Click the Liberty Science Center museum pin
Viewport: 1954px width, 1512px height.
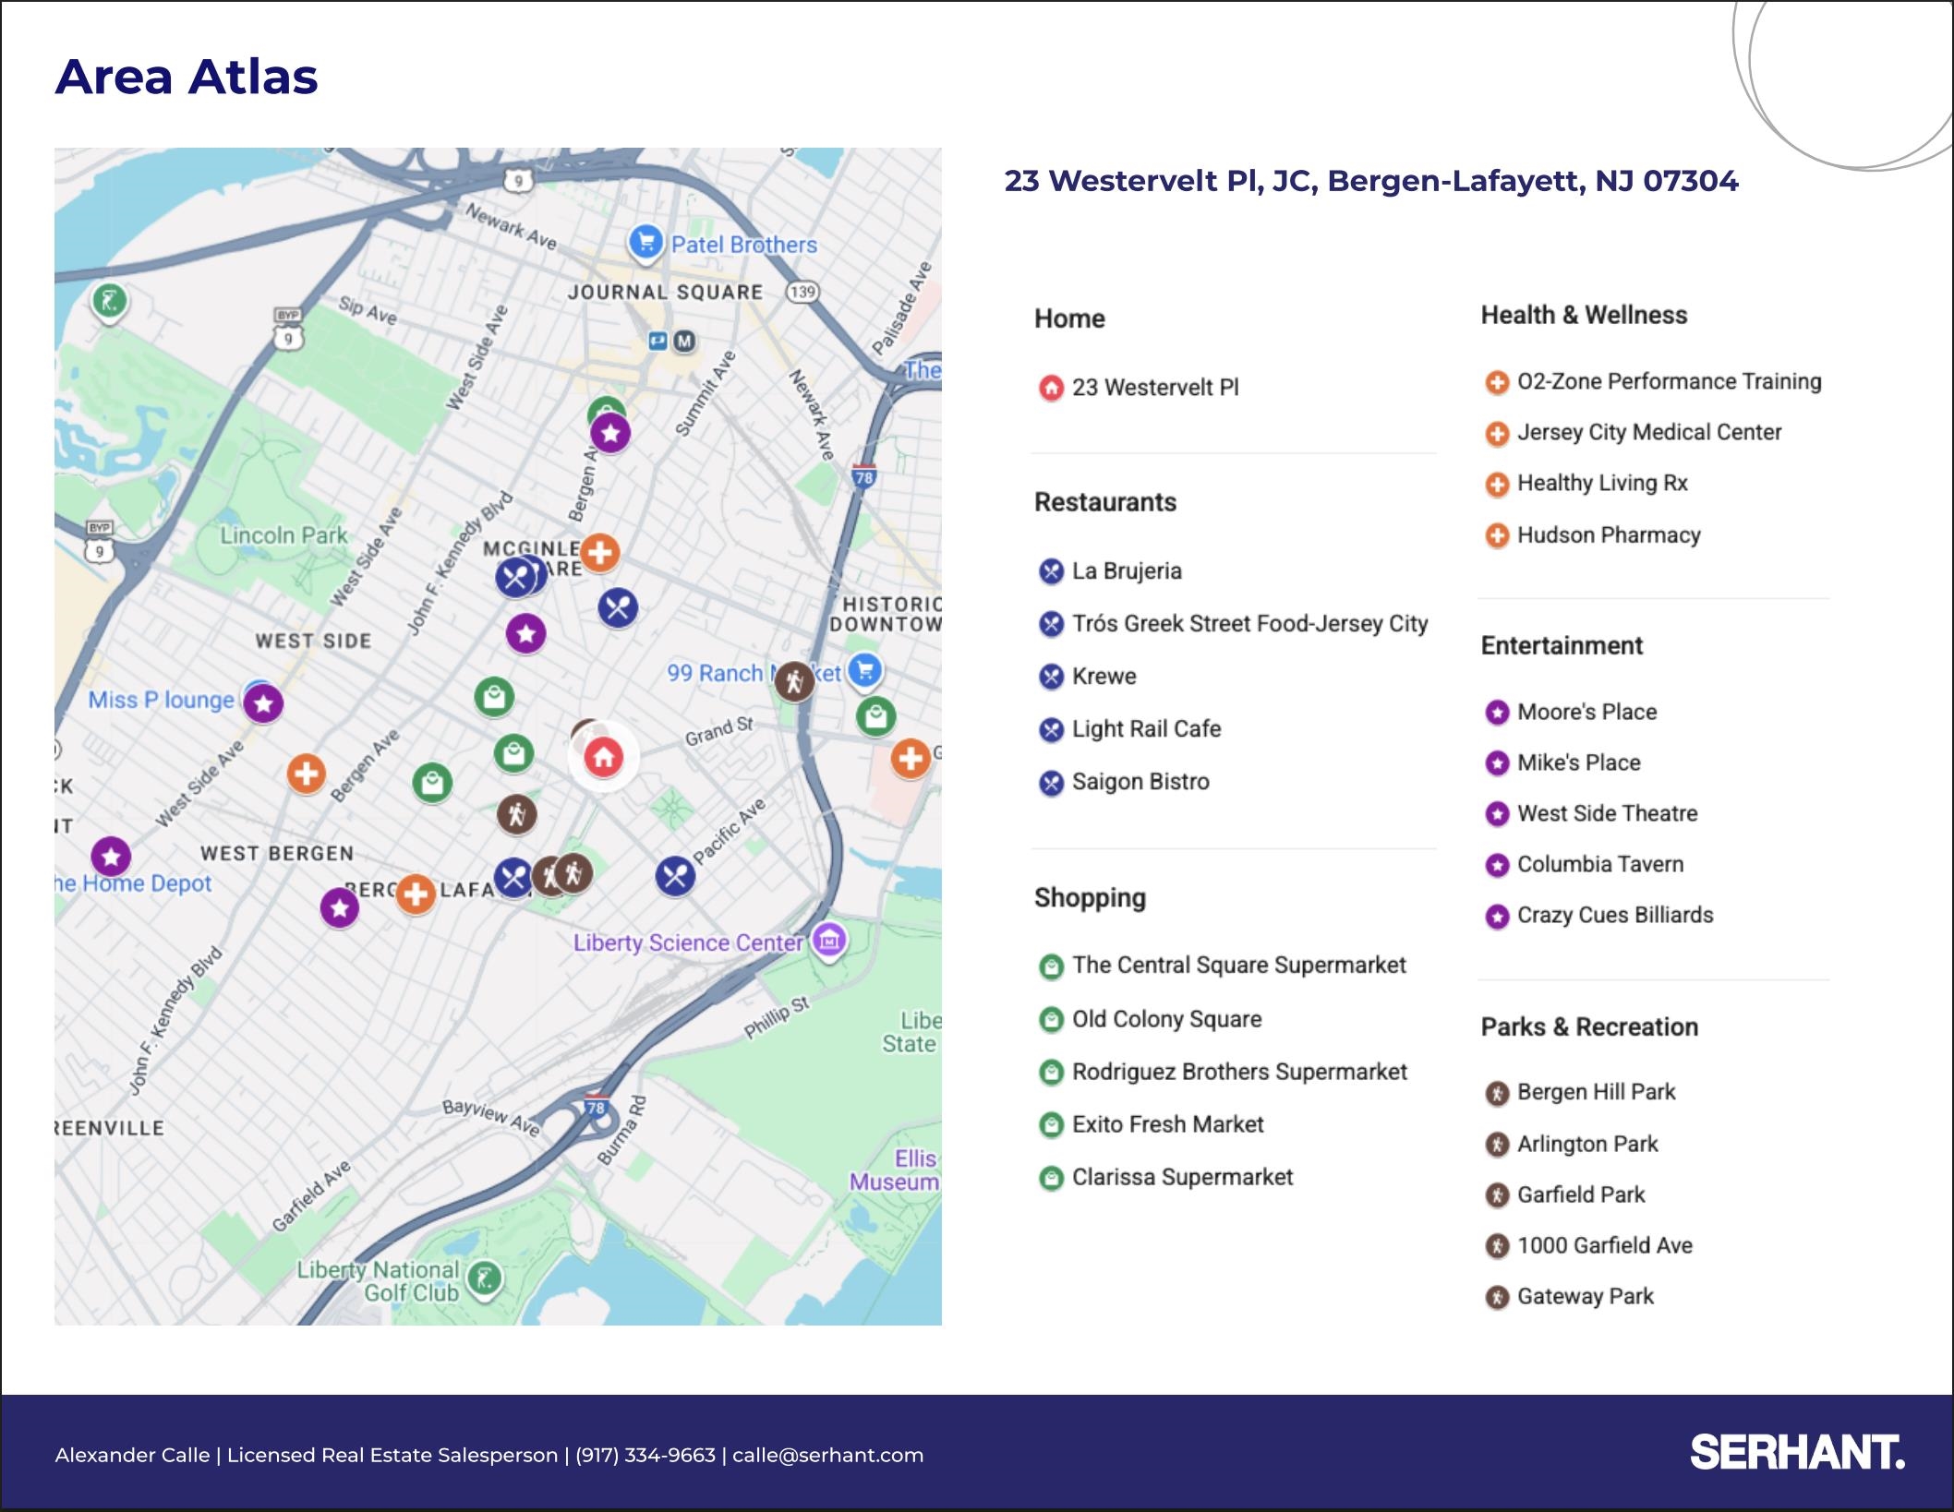pos(828,941)
